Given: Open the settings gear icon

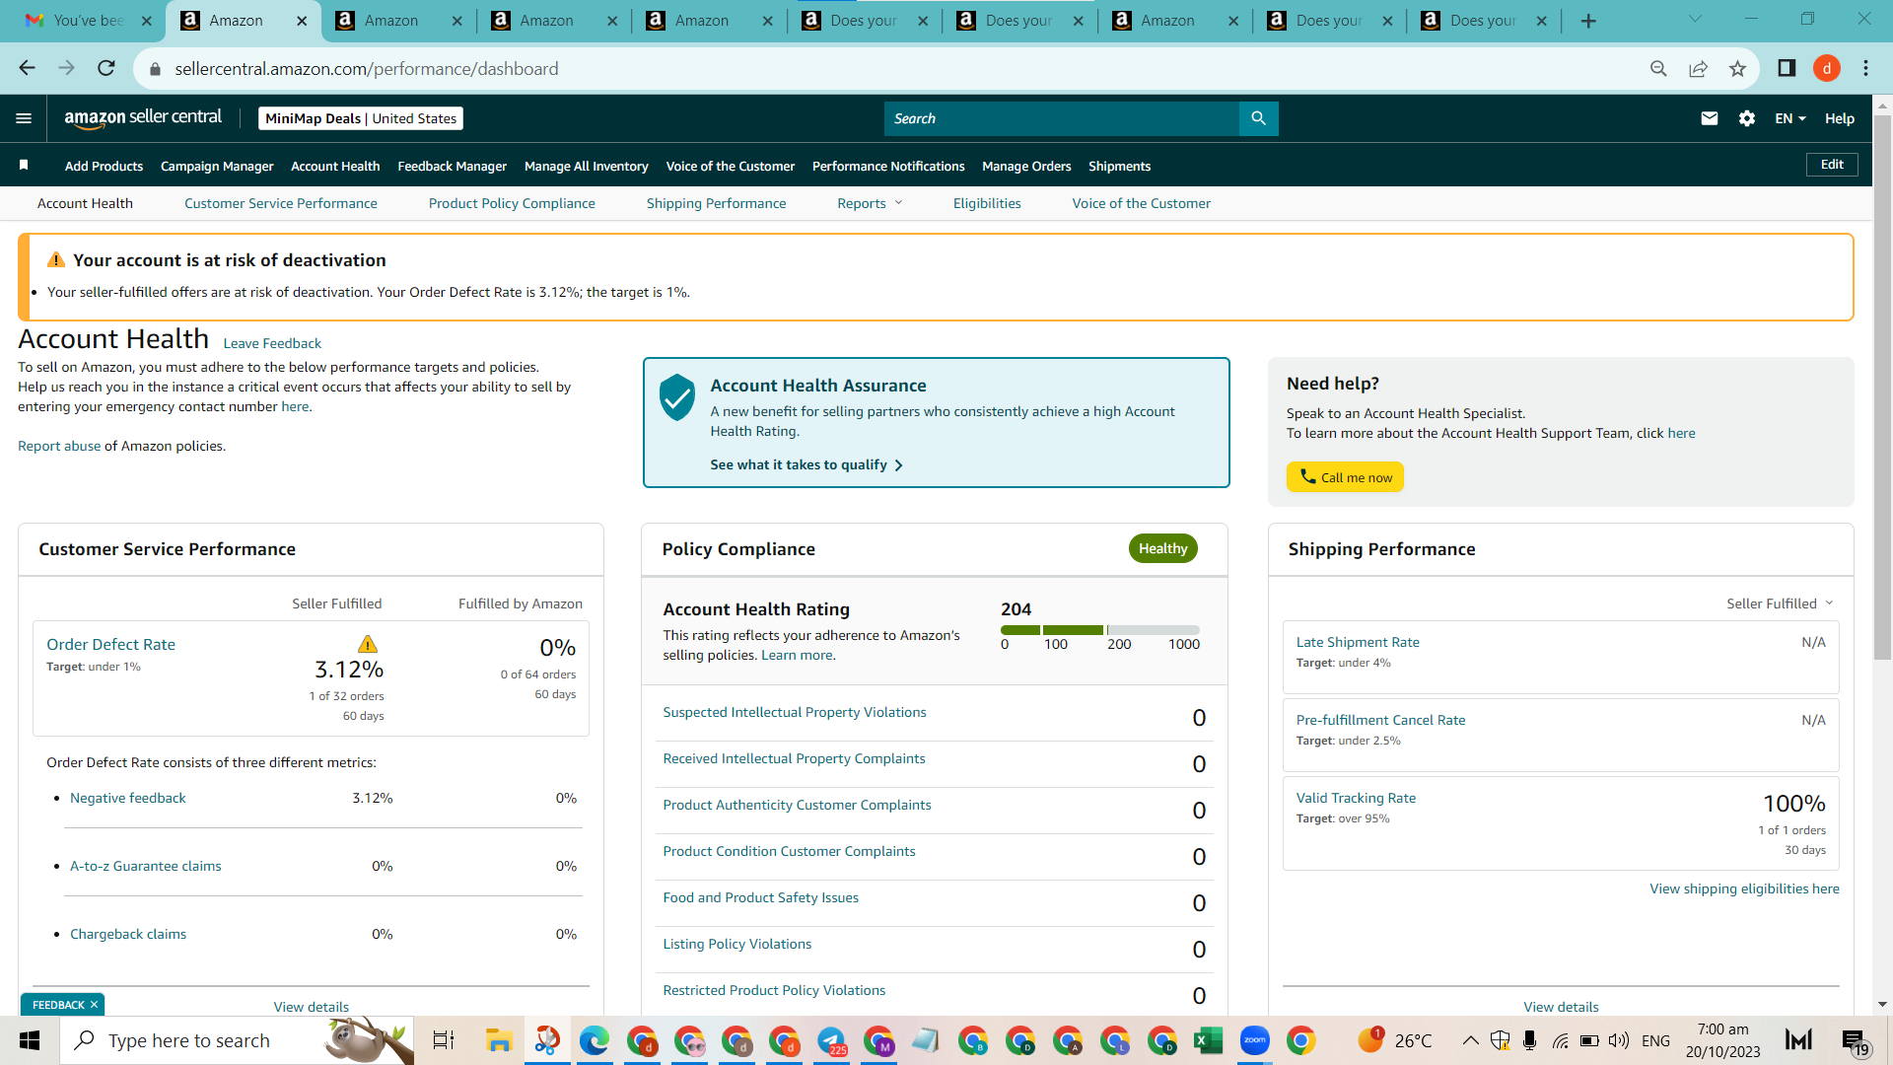Looking at the screenshot, I should point(1747,118).
